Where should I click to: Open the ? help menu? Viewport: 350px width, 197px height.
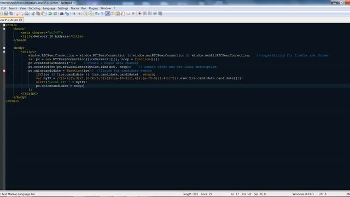[x=114, y=8]
